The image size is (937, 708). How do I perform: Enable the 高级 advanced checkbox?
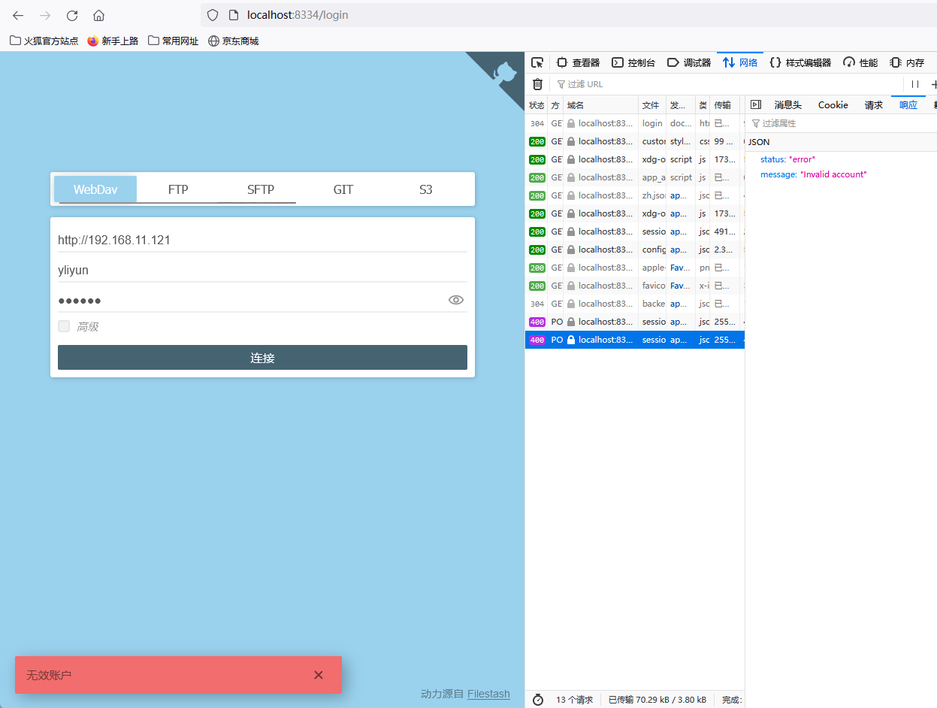[x=64, y=326]
